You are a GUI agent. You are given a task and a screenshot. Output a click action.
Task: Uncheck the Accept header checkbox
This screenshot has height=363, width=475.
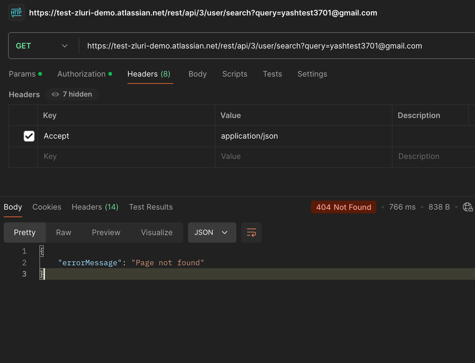(x=29, y=136)
